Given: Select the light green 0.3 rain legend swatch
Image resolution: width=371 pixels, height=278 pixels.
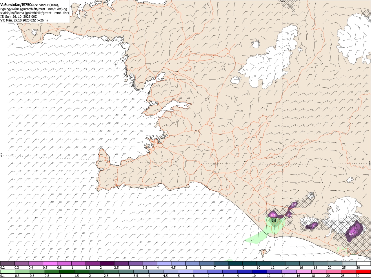Looking at the screenshot, I should (x=22, y=272).
